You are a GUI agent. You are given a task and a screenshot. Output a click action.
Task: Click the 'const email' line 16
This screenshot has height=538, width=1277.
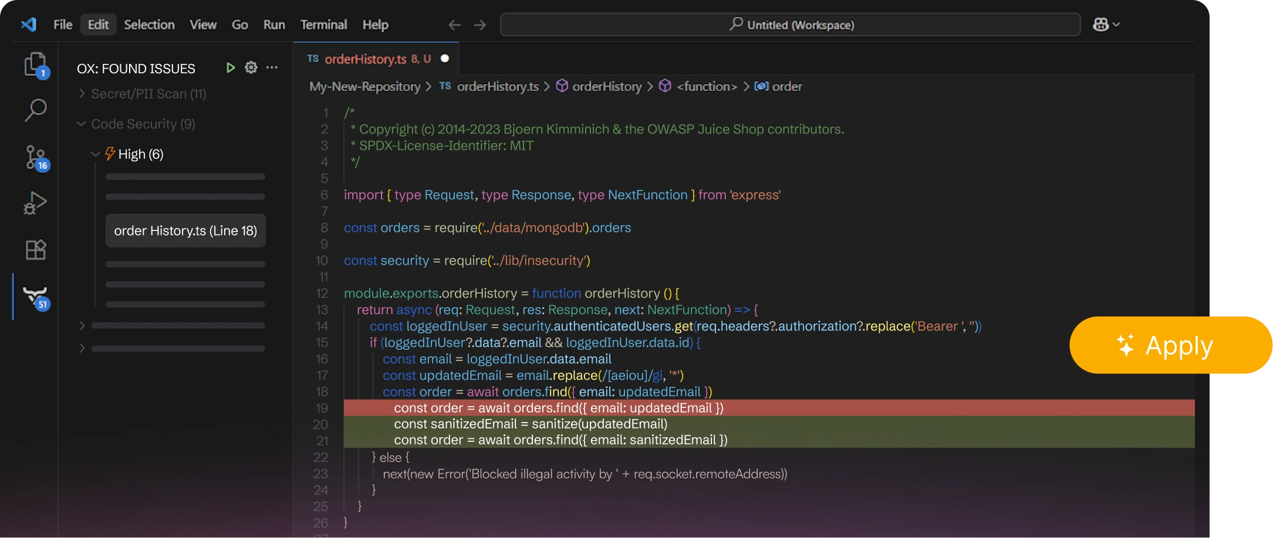click(x=497, y=359)
